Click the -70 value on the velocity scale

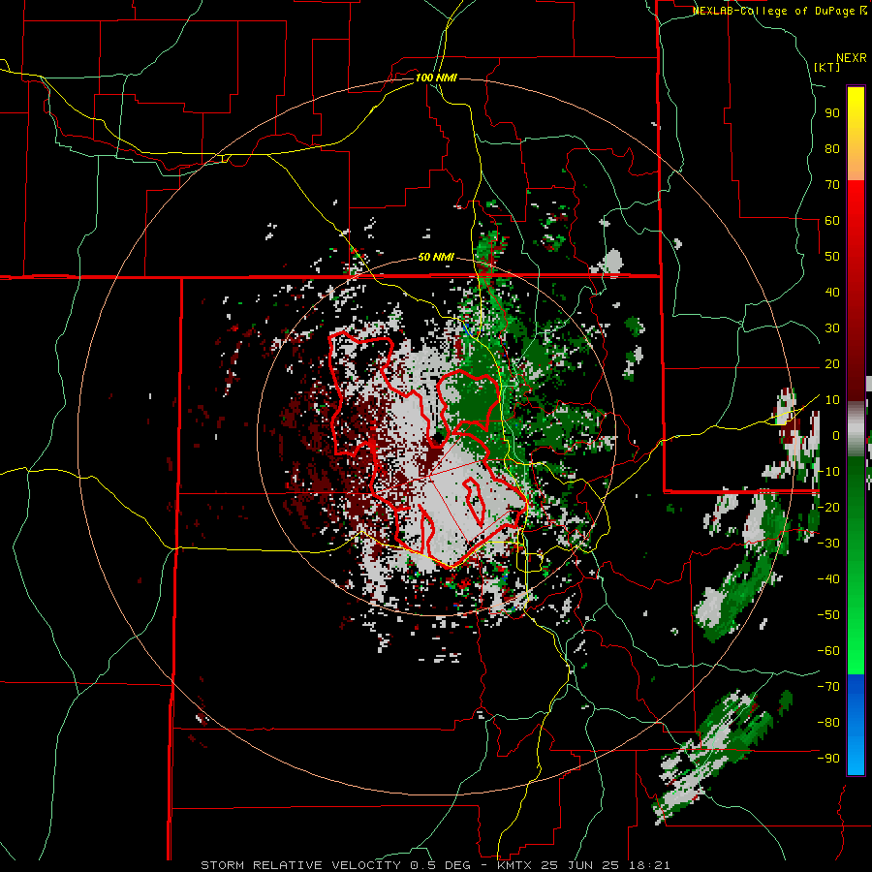point(828,687)
